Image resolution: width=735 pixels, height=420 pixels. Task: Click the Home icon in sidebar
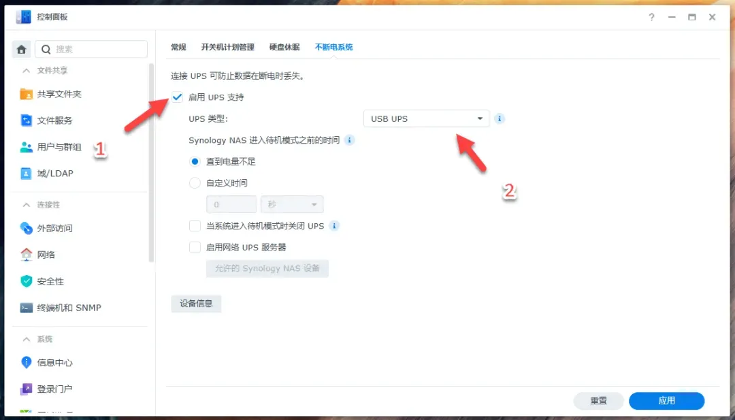22,49
